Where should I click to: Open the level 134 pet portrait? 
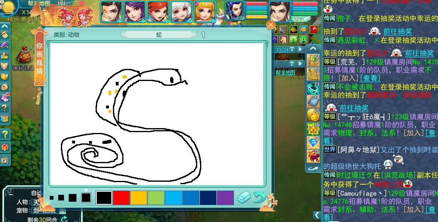pos(235,10)
